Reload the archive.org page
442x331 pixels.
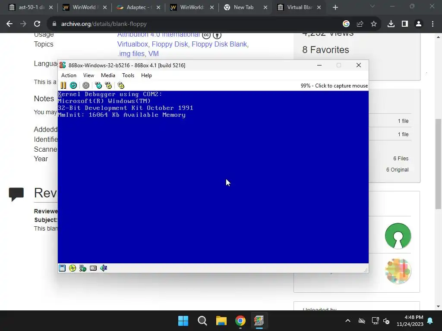click(37, 24)
